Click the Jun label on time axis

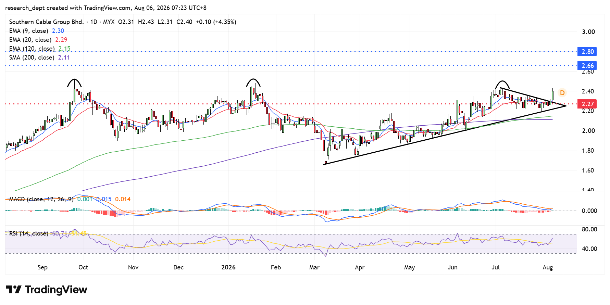[452, 267]
